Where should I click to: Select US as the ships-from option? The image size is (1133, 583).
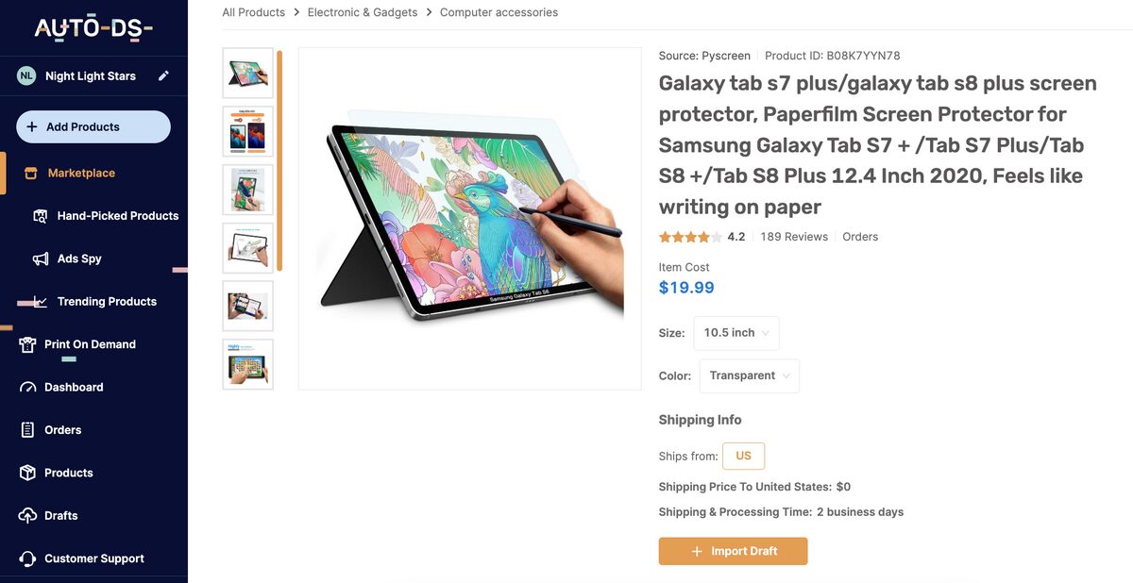[x=743, y=456]
